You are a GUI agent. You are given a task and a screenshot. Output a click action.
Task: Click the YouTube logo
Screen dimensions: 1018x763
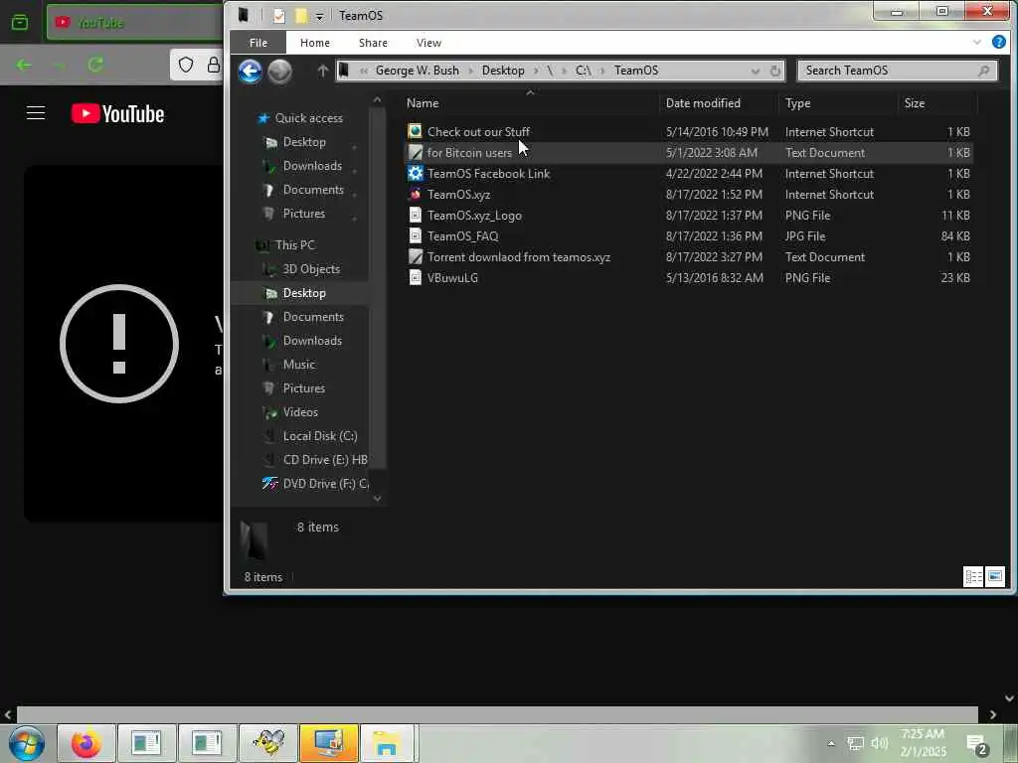[117, 113]
